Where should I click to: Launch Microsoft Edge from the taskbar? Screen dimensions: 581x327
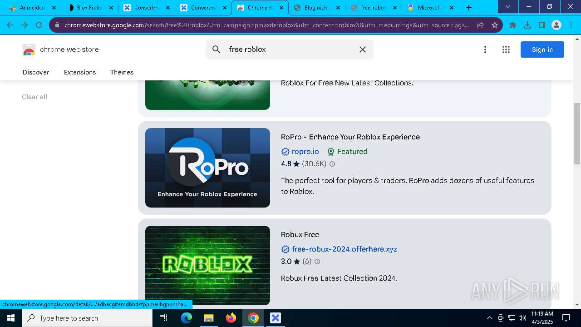point(187,318)
